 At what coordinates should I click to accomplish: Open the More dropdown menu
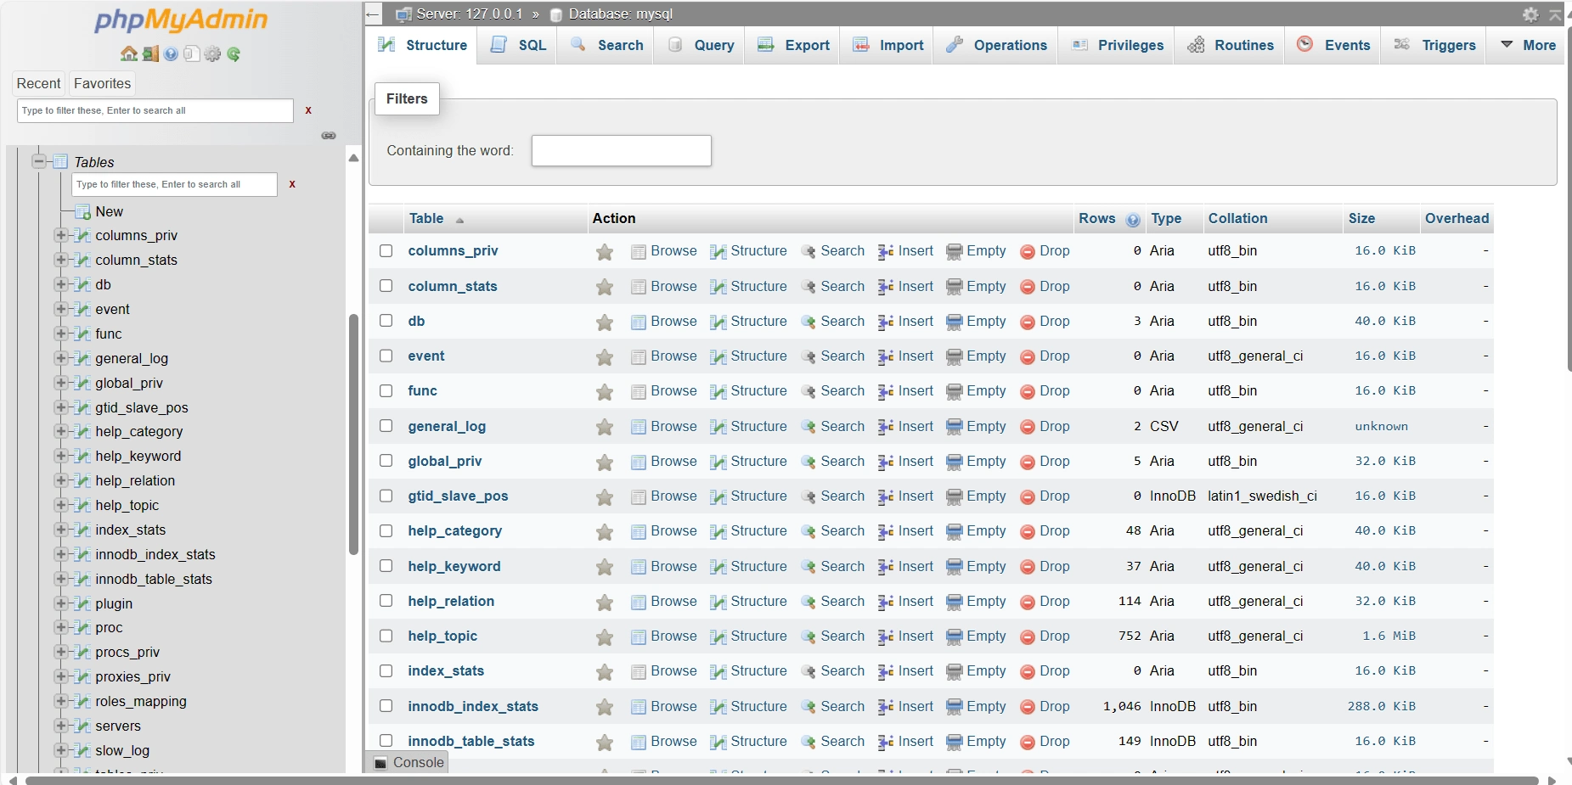pos(1528,45)
